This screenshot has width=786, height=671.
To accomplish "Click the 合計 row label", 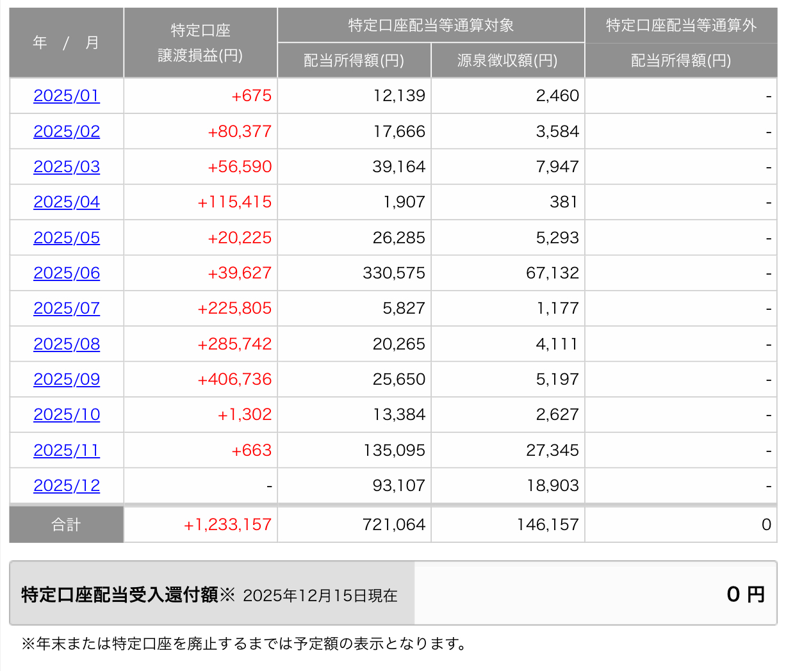I will 67,525.
